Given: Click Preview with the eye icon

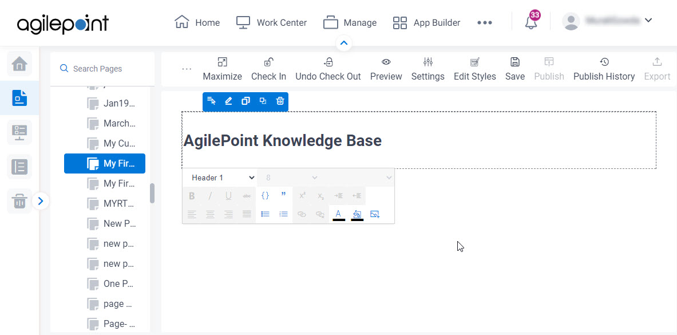Looking at the screenshot, I should 386,69.
